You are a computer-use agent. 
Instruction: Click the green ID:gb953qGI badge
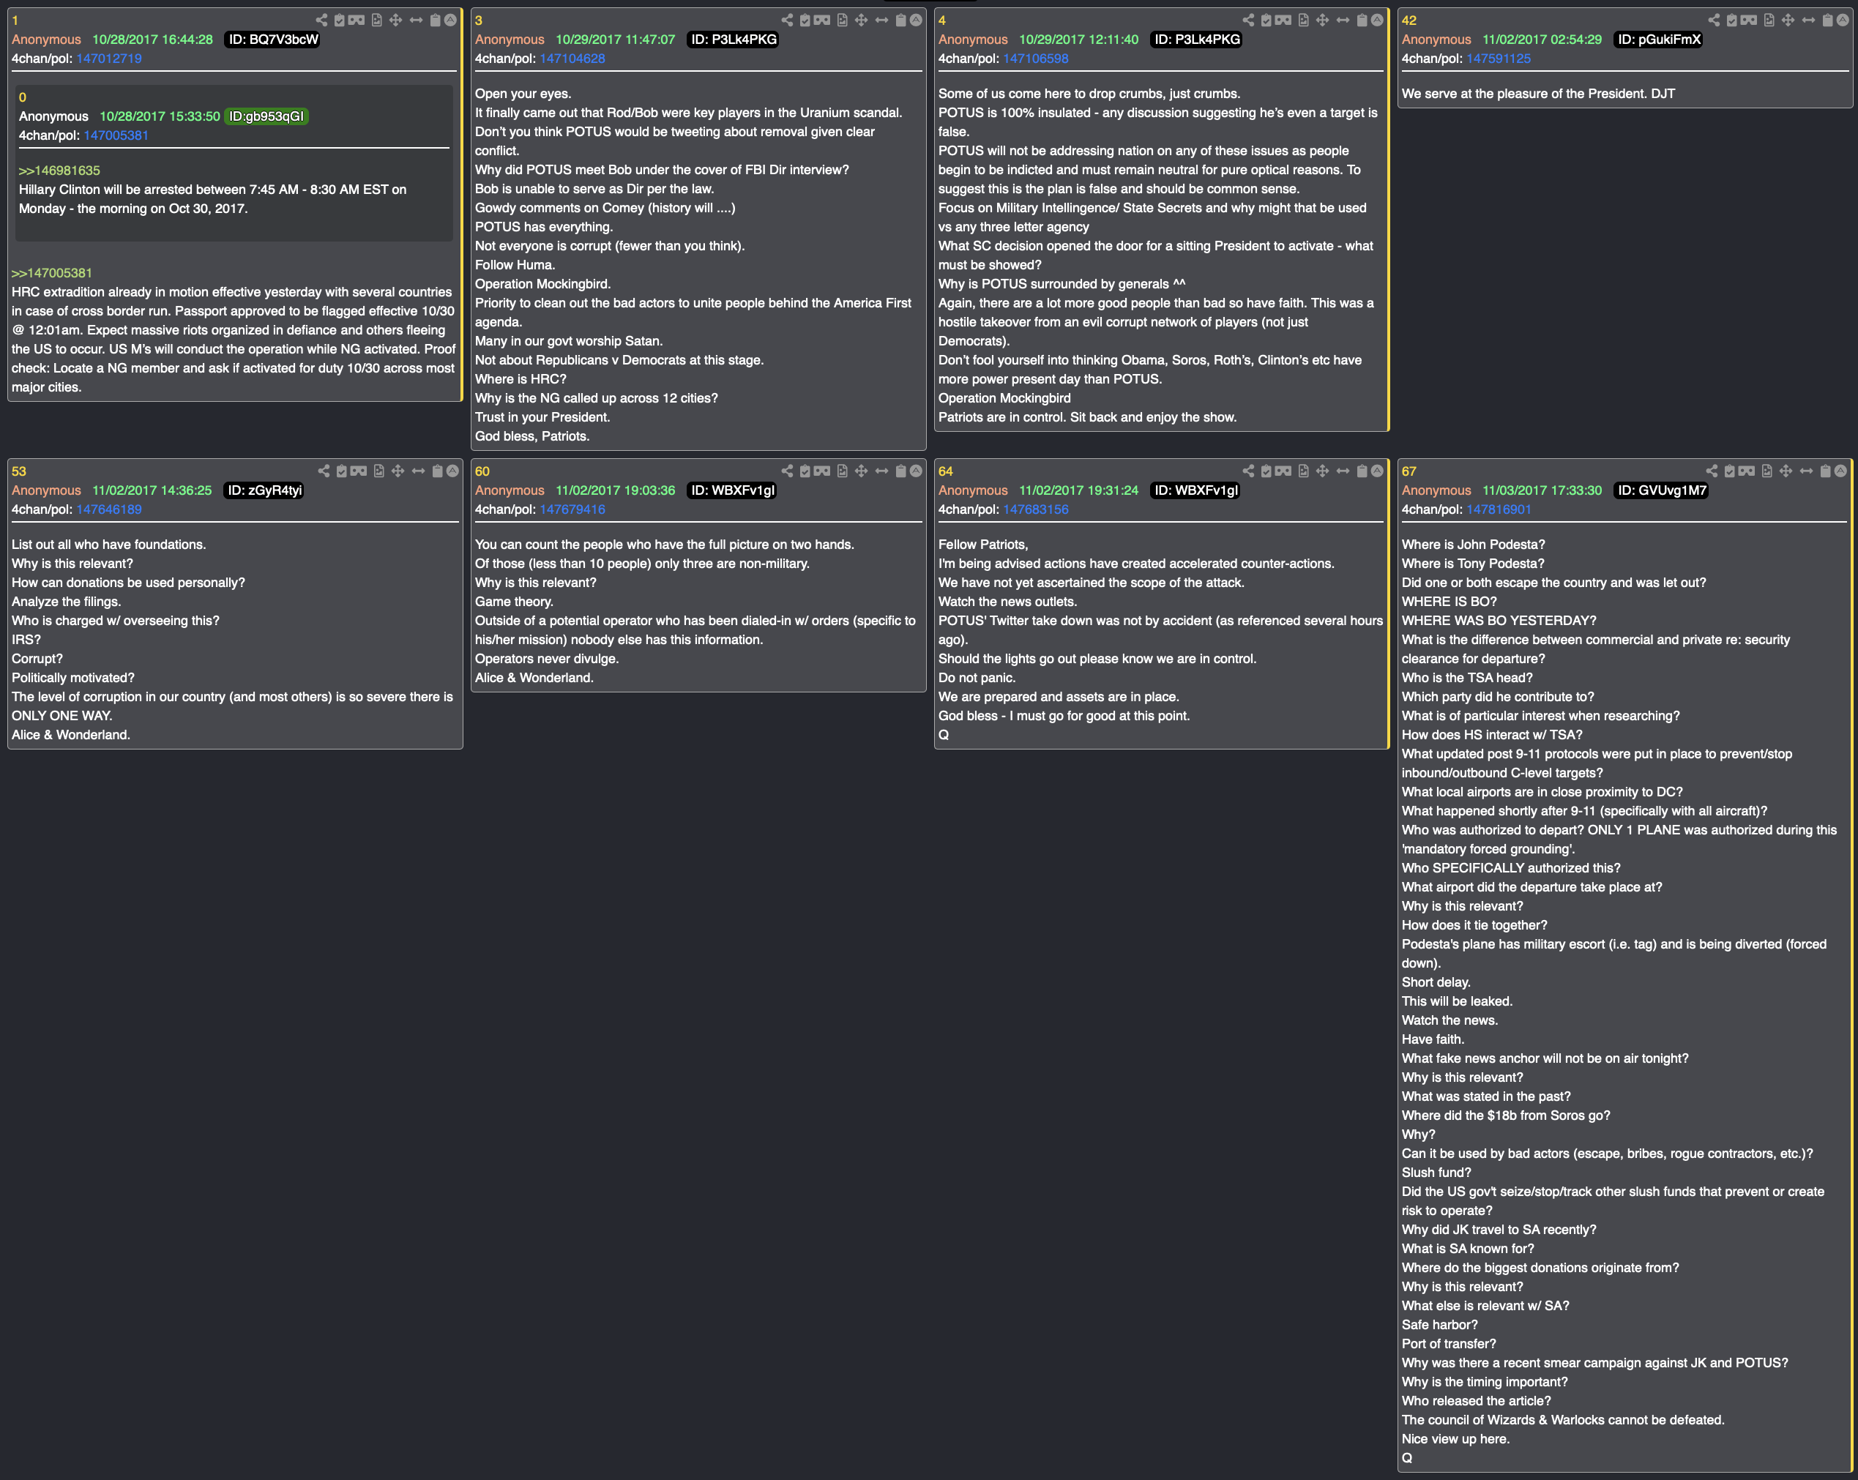pyautogui.click(x=266, y=116)
